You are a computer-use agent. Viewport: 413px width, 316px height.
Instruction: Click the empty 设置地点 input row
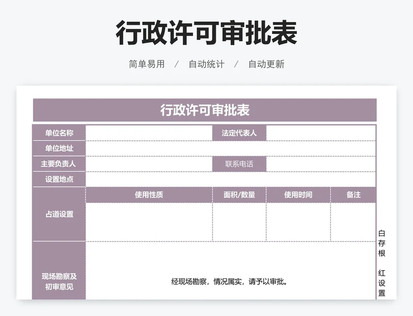[230, 179]
